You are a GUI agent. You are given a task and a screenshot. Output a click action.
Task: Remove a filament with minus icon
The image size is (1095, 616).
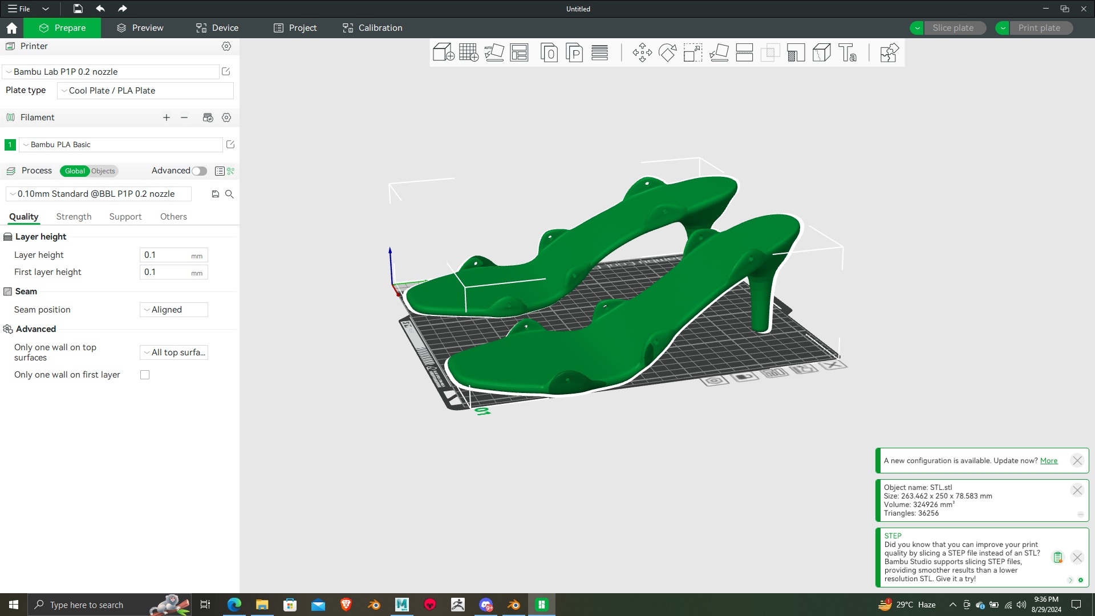tap(184, 117)
